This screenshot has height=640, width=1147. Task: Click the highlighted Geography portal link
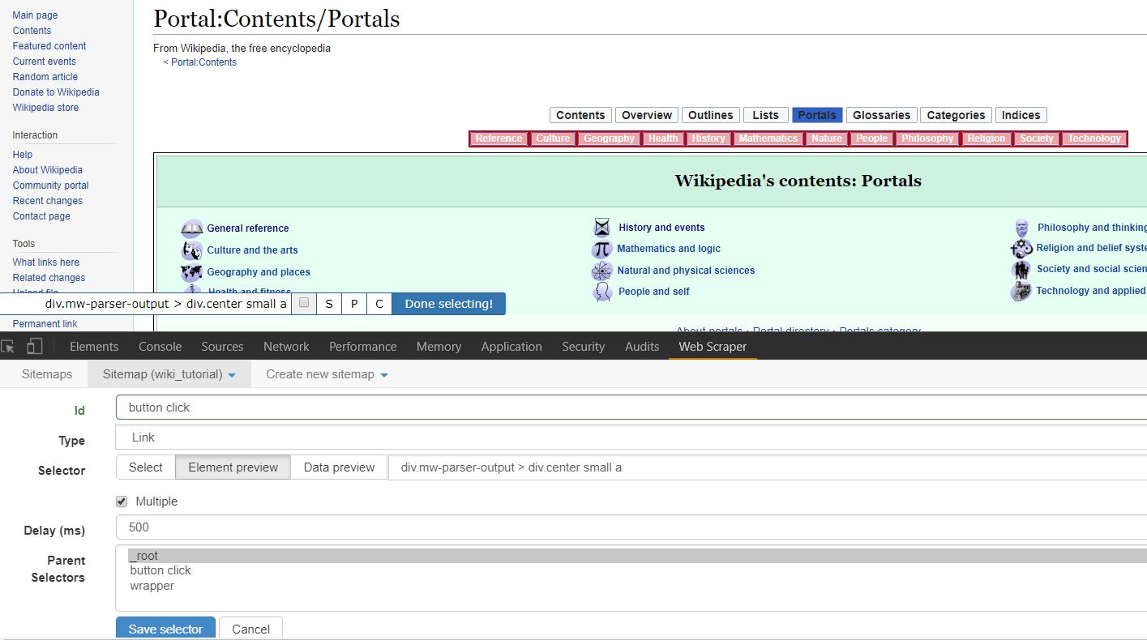point(609,139)
